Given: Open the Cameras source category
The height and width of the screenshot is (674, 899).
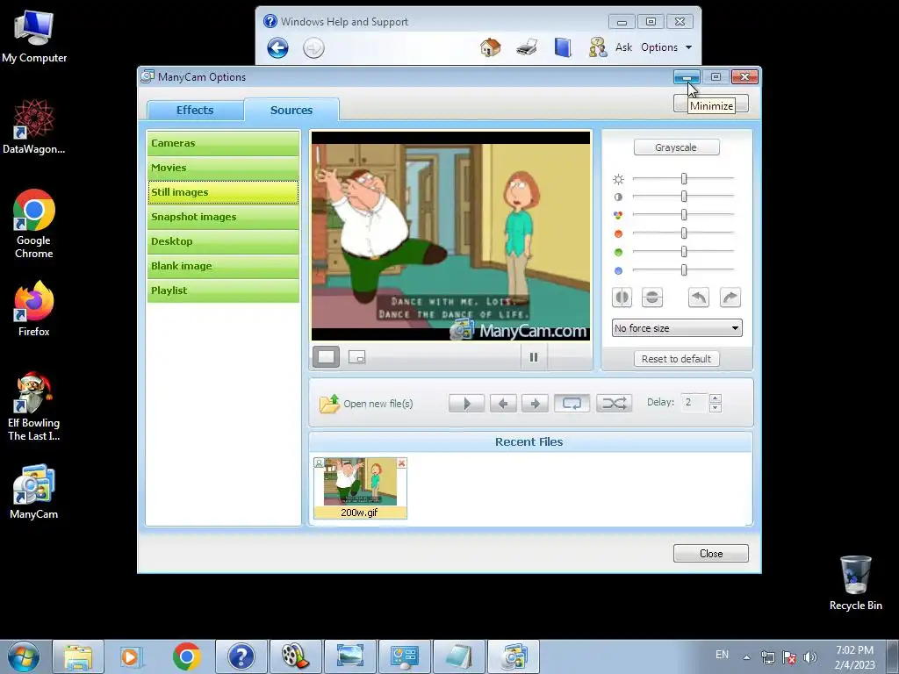Looking at the screenshot, I should (x=223, y=143).
